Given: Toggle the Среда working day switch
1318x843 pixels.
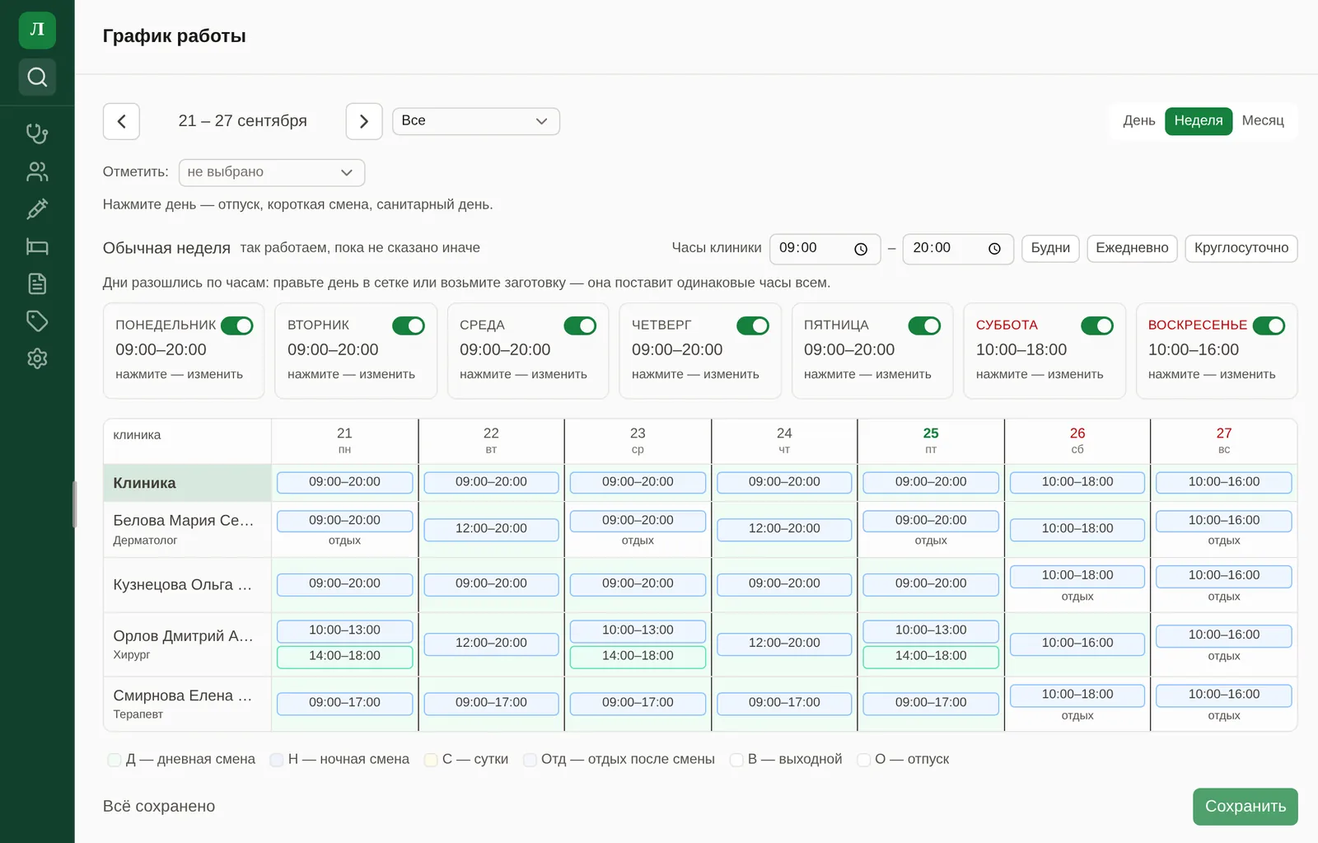Looking at the screenshot, I should click(x=580, y=325).
